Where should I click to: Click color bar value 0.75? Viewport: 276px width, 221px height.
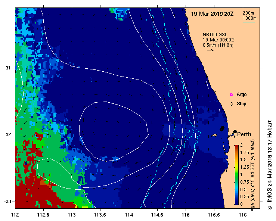pyautogui.click(x=245, y=182)
